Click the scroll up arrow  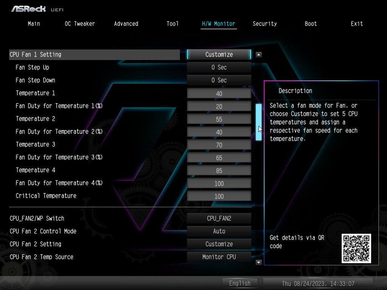pyautogui.click(x=259, y=54)
